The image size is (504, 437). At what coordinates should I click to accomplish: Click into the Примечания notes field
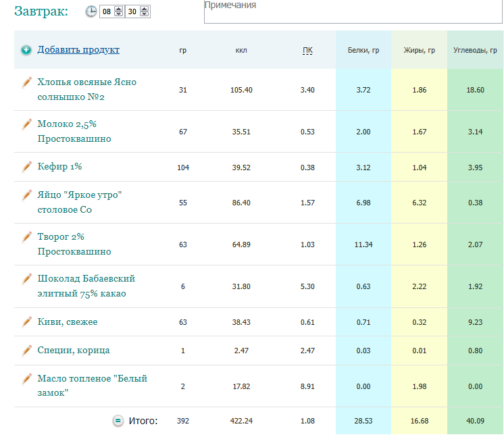(353, 11)
